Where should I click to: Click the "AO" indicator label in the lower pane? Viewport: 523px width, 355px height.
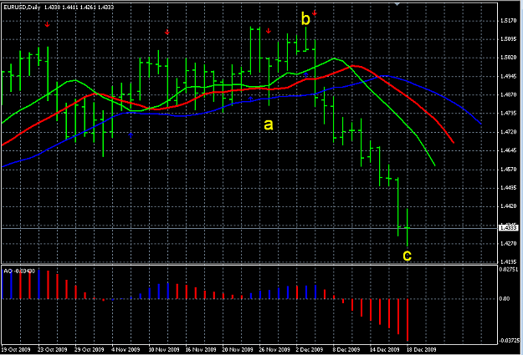8,271
